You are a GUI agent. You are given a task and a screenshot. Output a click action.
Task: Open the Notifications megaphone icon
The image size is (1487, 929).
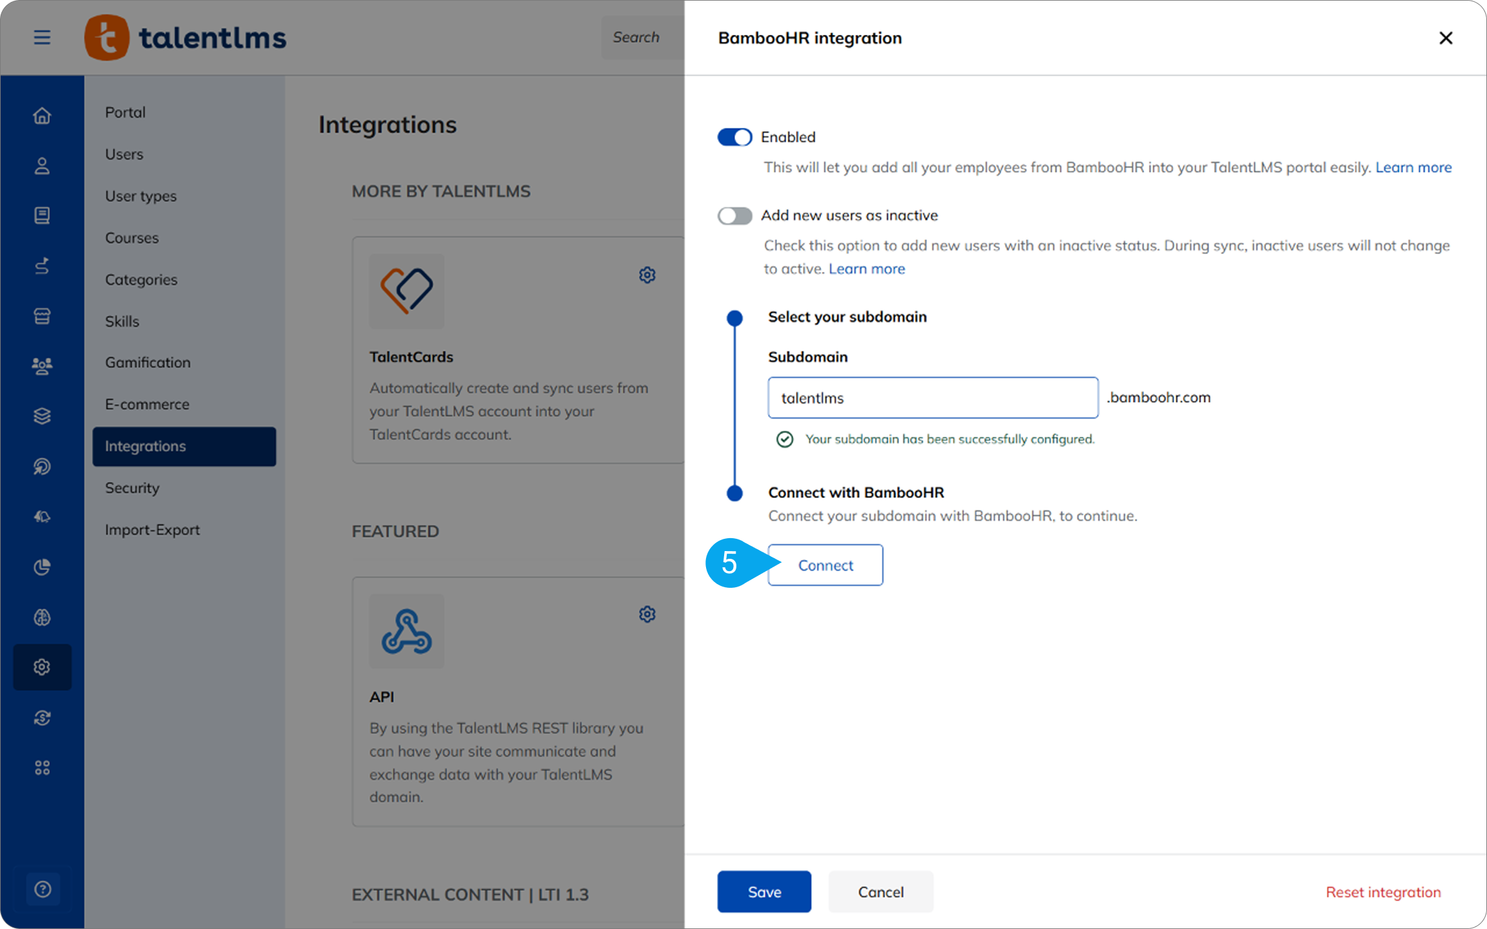(x=42, y=517)
